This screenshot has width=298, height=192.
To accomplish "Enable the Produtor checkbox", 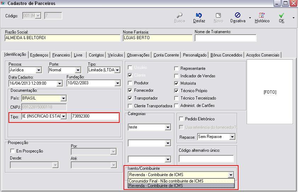I will click(x=130, y=83).
